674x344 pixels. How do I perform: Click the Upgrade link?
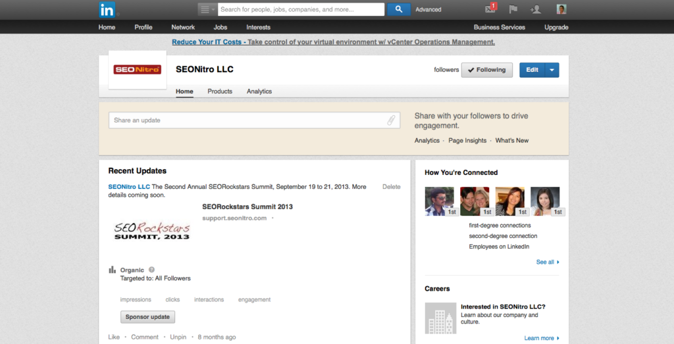click(556, 27)
